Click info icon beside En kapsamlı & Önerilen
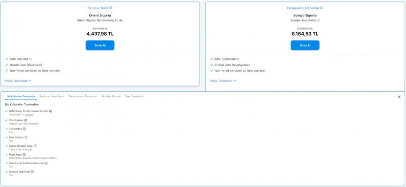 [322, 8]
